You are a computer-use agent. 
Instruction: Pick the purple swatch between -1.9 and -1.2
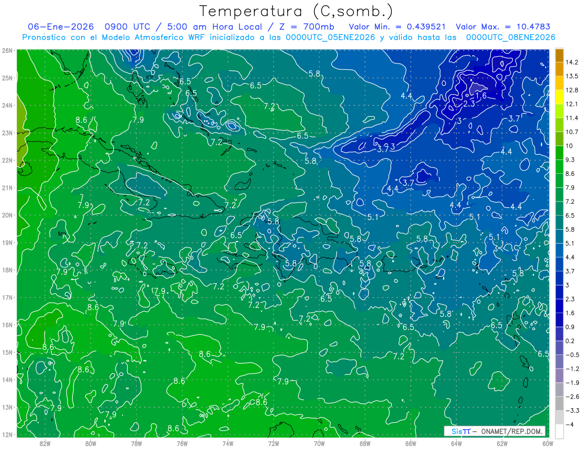tap(559, 375)
